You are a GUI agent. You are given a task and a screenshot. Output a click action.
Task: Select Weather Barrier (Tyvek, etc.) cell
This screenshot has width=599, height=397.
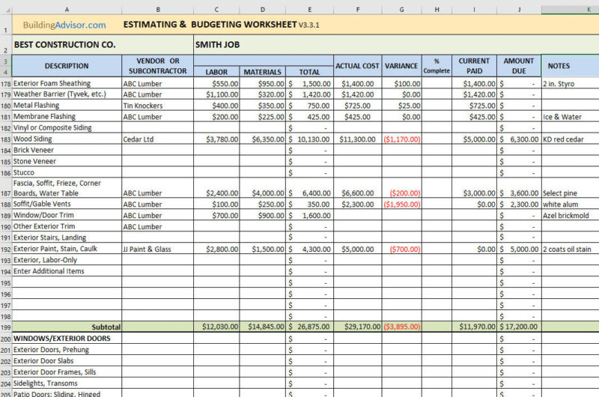point(67,94)
